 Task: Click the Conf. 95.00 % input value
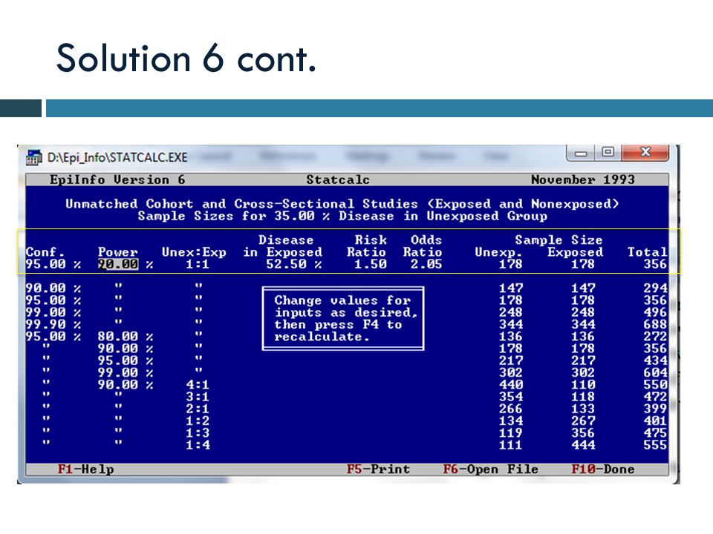click(x=53, y=264)
